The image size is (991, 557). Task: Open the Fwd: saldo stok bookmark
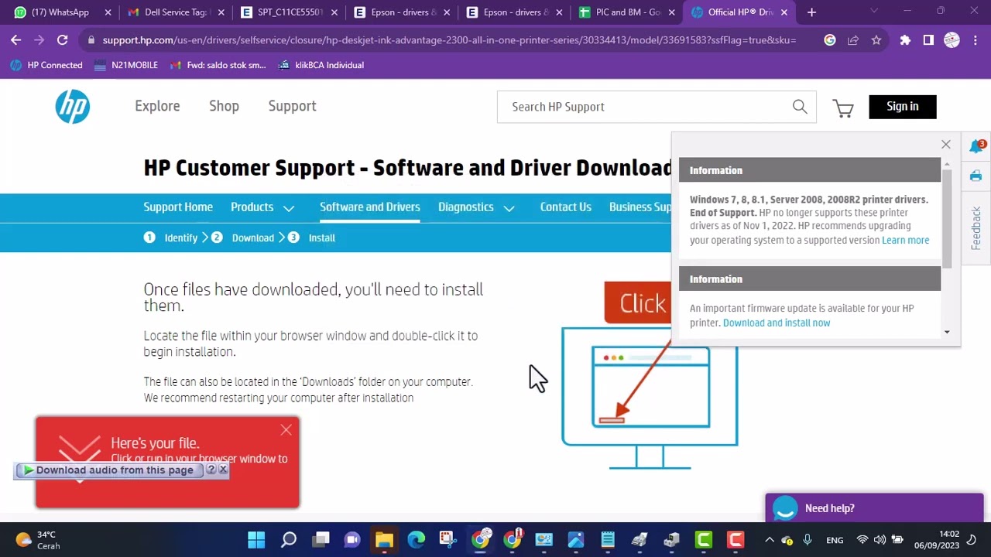[218, 65]
